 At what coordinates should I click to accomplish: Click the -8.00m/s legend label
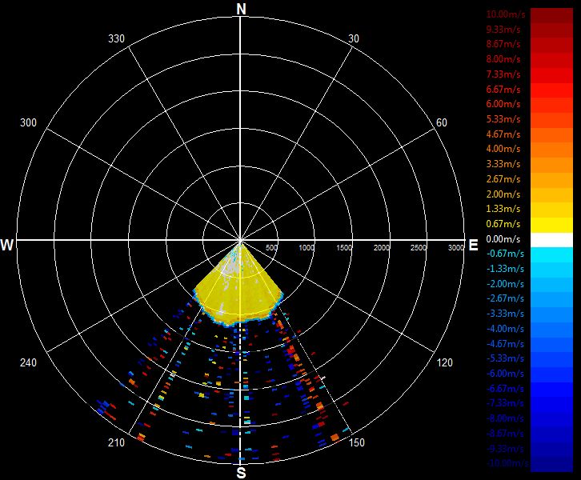pos(505,418)
